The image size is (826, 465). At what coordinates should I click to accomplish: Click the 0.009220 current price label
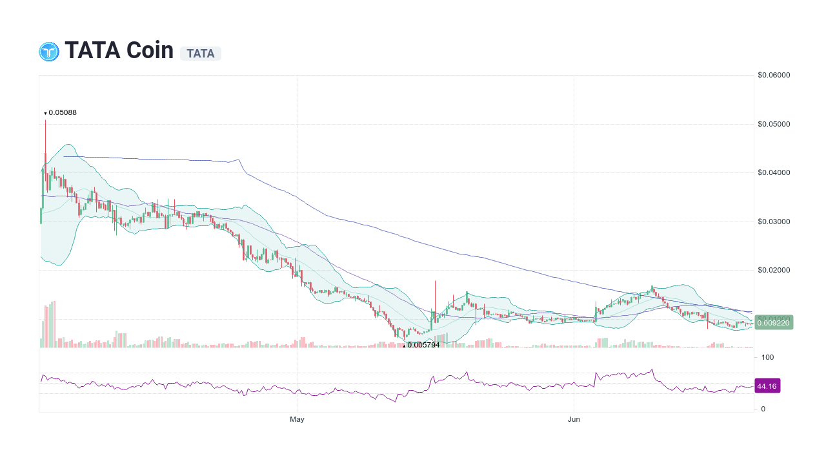pos(774,323)
